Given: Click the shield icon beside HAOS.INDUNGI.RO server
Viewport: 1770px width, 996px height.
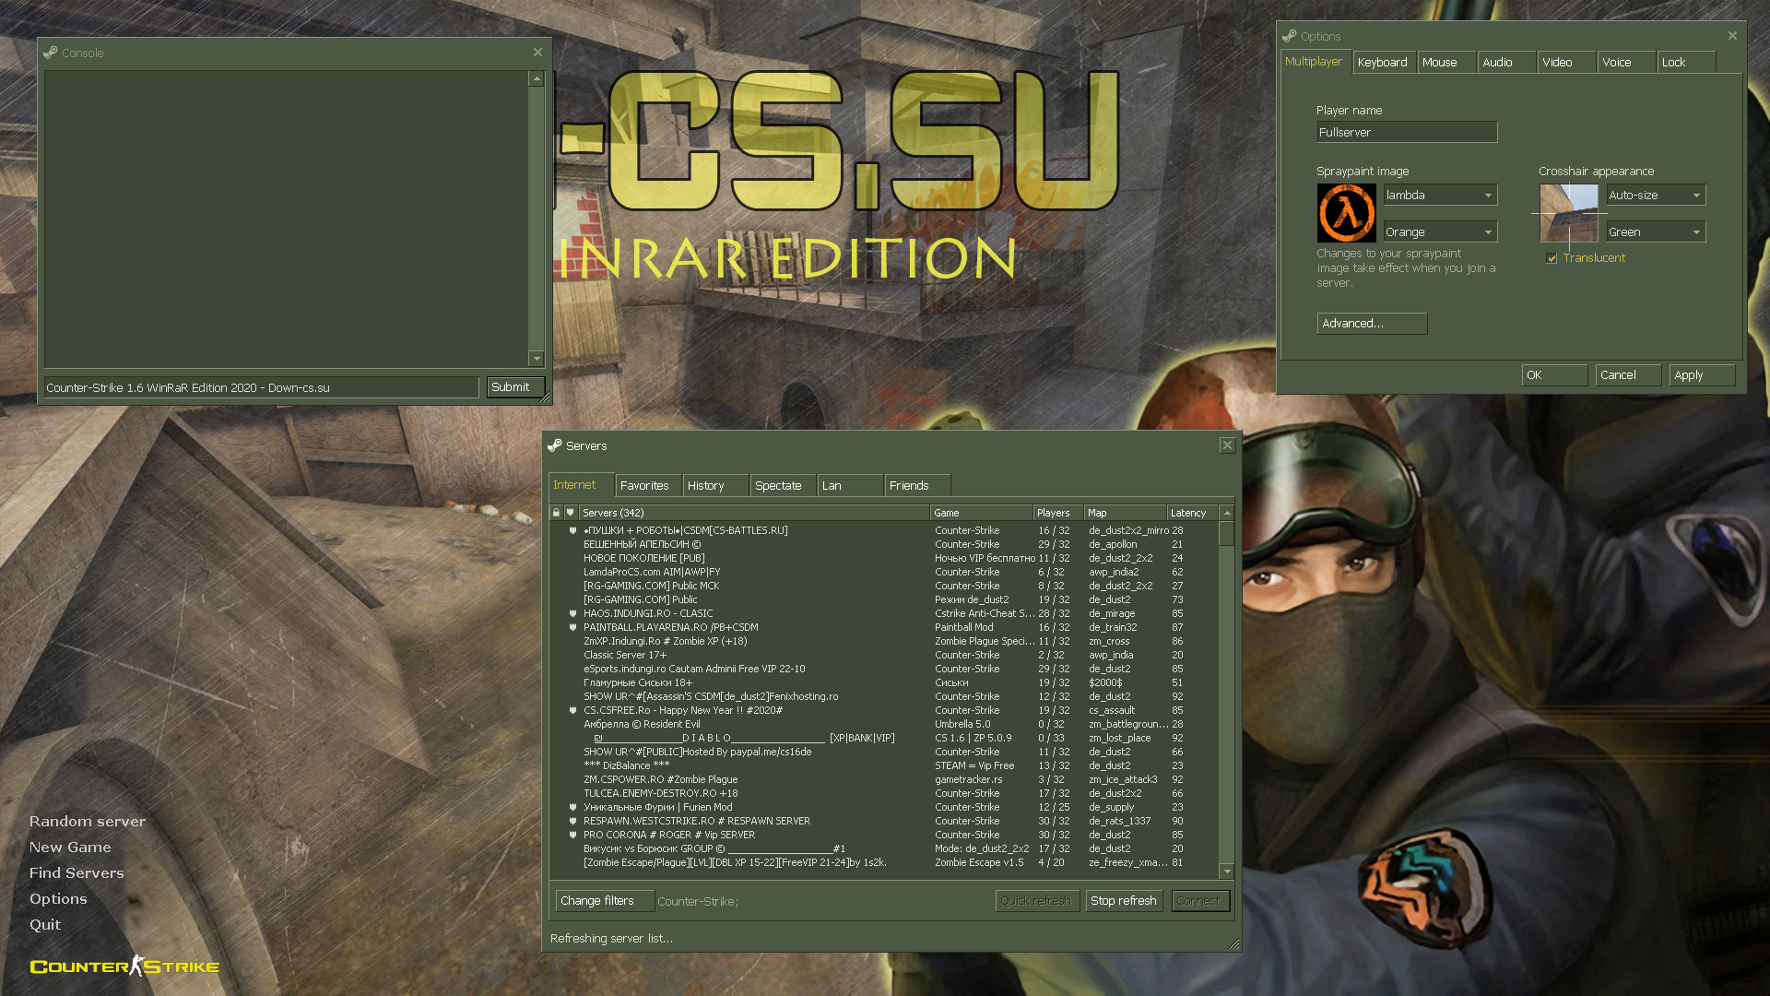Looking at the screenshot, I should pyautogui.click(x=572, y=613).
